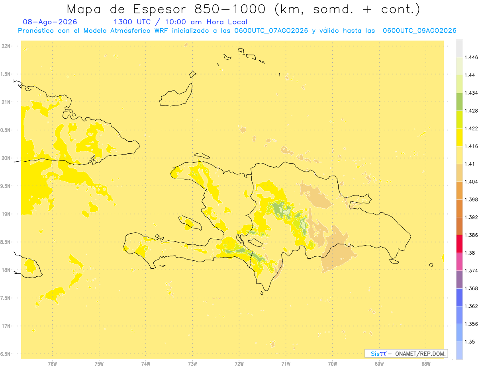Click the latitude label 22N
The image size is (478, 369).
6,46
